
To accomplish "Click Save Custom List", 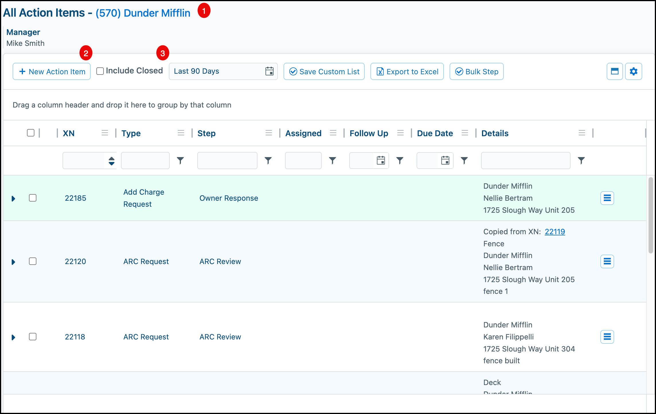I will 324,71.
